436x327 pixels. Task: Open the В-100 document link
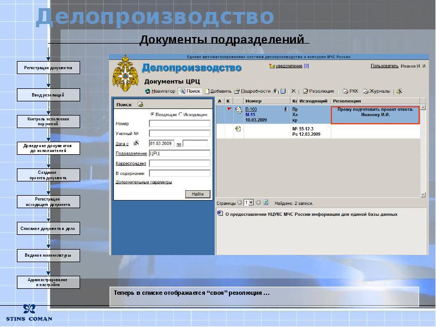pyautogui.click(x=251, y=110)
